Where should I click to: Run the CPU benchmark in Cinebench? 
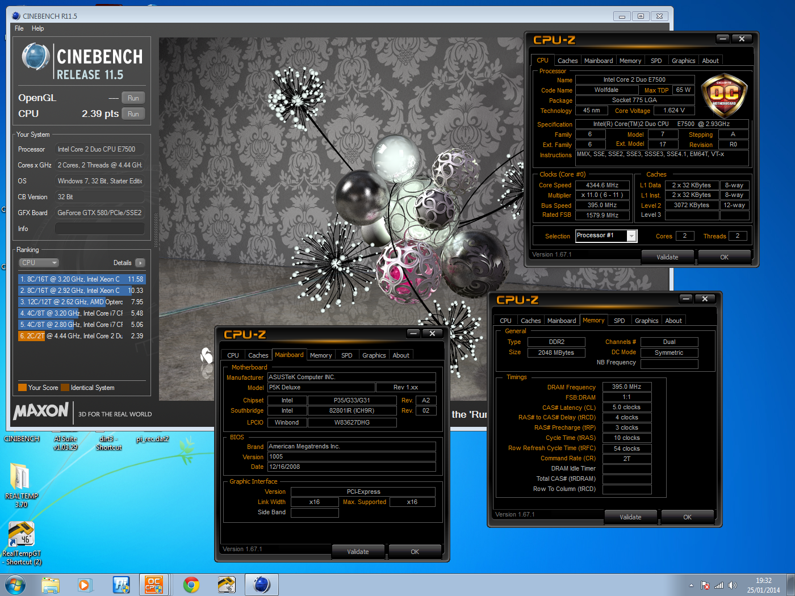click(x=133, y=114)
